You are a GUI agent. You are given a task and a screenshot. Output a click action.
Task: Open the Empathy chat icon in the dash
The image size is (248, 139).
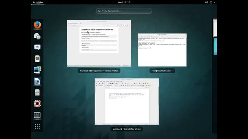[37, 47]
